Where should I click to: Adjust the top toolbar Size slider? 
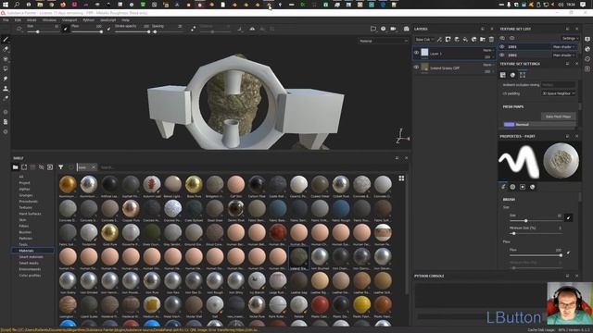click(x=43, y=31)
